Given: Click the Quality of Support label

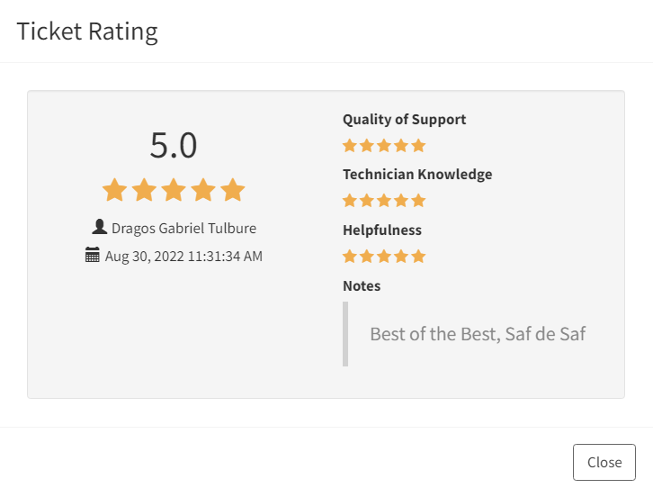Looking at the screenshot, I should 405,119.
